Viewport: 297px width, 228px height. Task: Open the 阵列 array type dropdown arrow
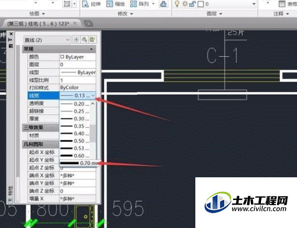(x=153, y=4)
